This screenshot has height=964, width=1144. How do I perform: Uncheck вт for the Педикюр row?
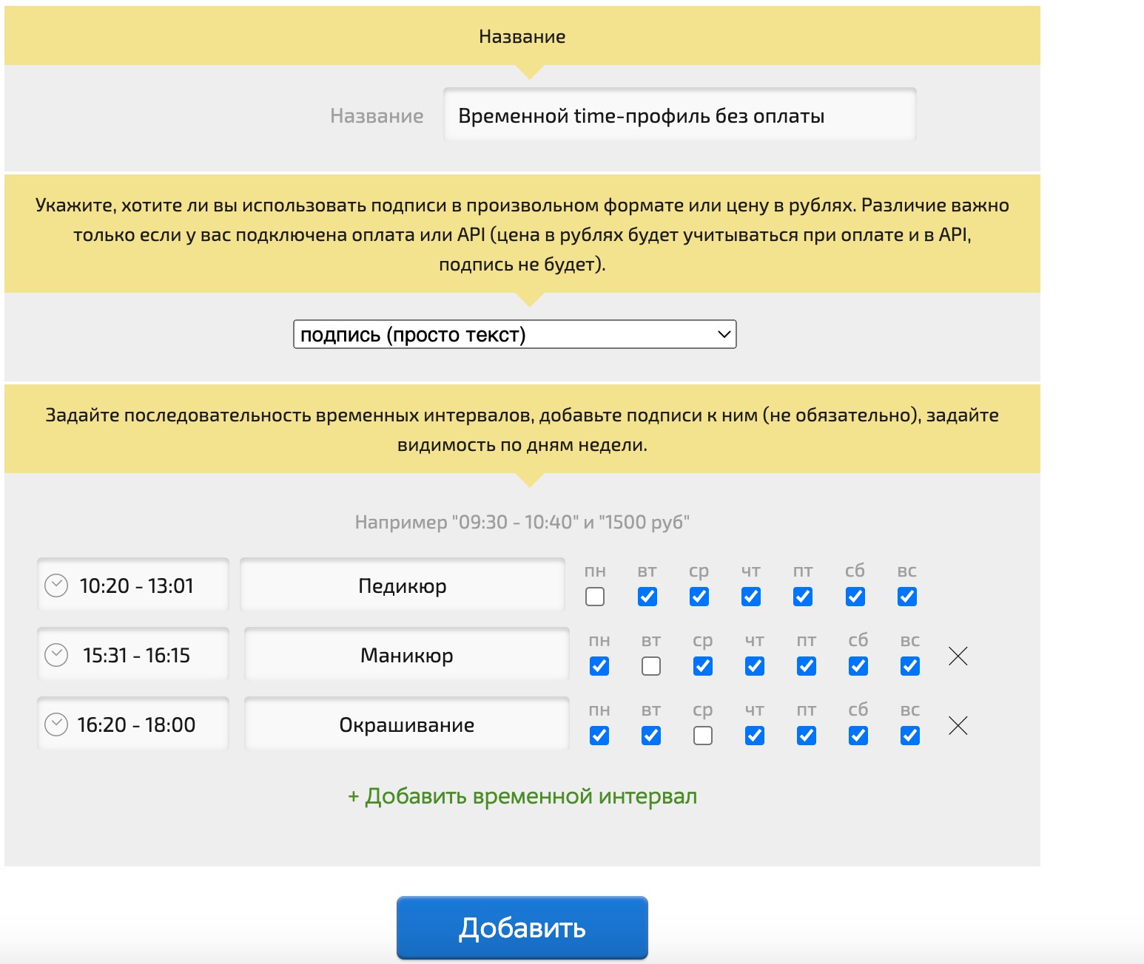647,597
